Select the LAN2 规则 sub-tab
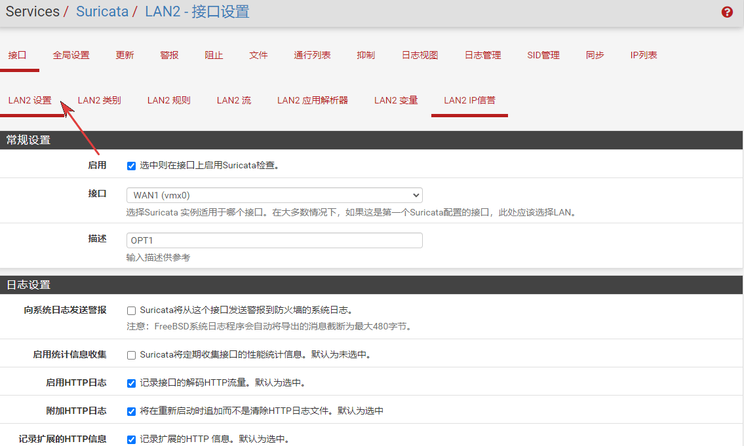744x446 pixels. (168, 100)
